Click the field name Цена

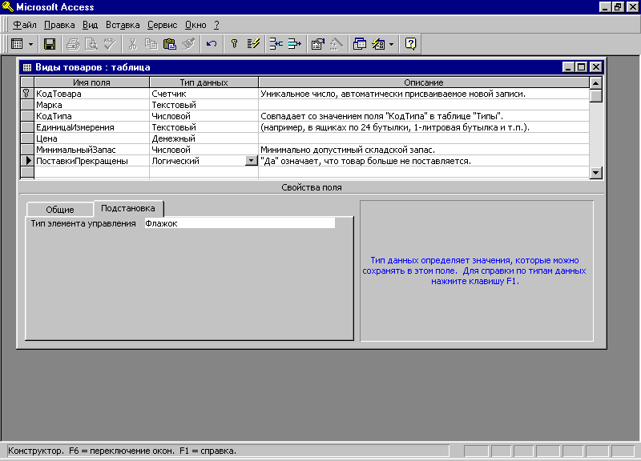pyautogui.click(x=92, y=138)
